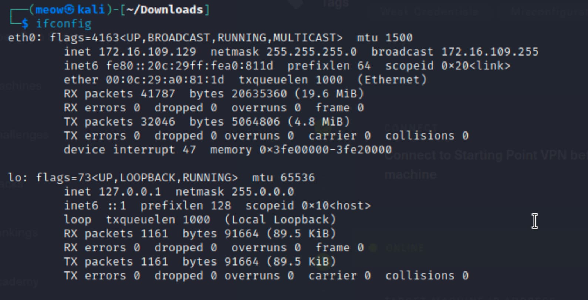588x300 pixels.
Task: Click the faint Tags label
Action: (335, 4)
